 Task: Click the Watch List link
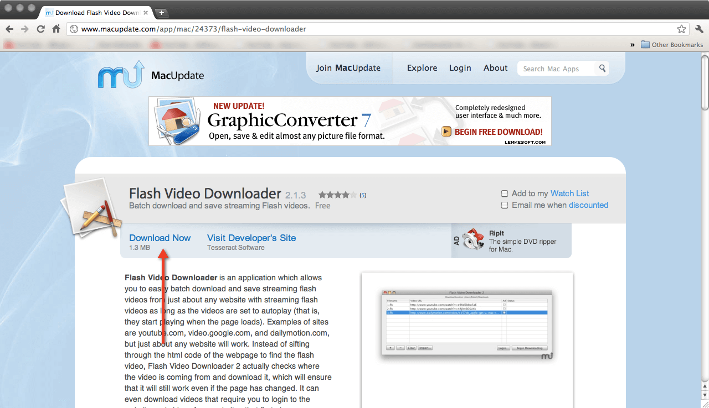coord(569,193)
